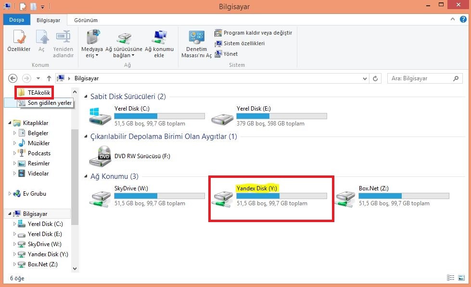
Task: Click the Aç (Open) ribbon icon
Action: 42,40
